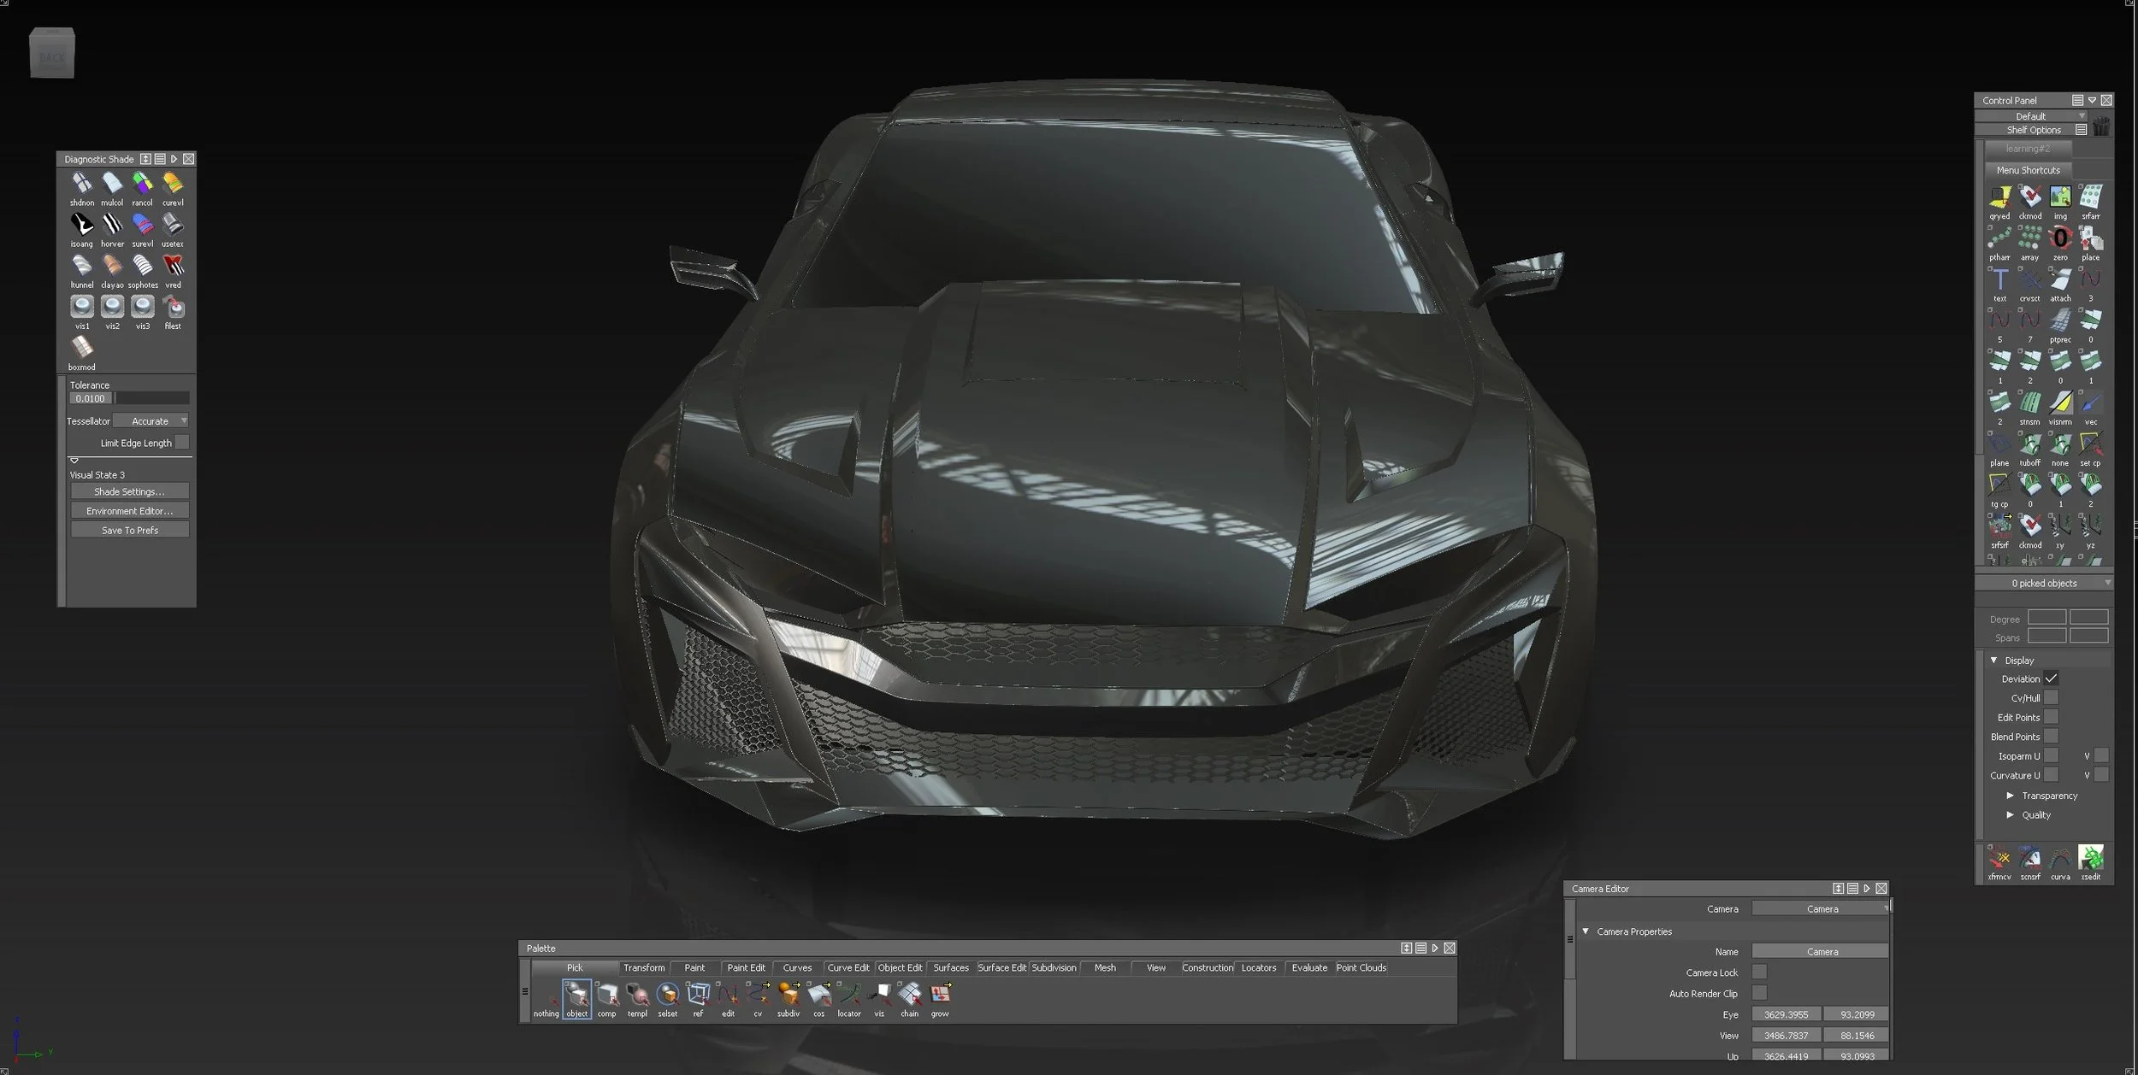
Task: Uncheck the Deviation display checkbox
Action: pos(2052,678)
